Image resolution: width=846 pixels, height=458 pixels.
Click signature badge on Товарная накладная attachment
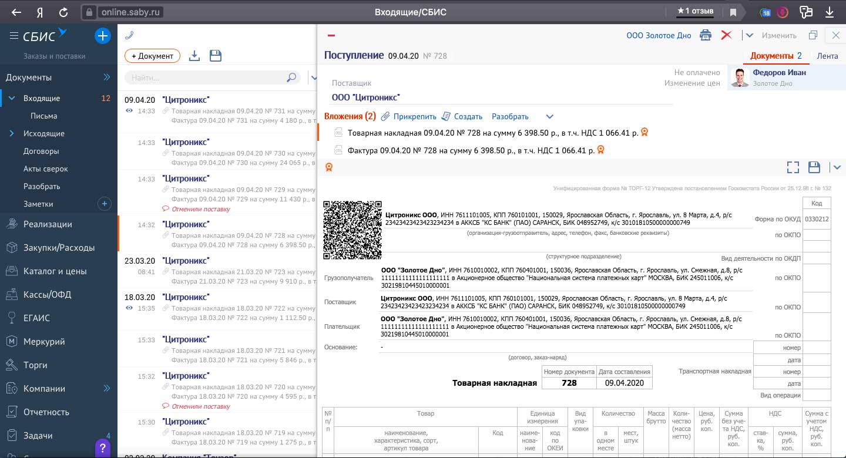click(x=644, y=133)
